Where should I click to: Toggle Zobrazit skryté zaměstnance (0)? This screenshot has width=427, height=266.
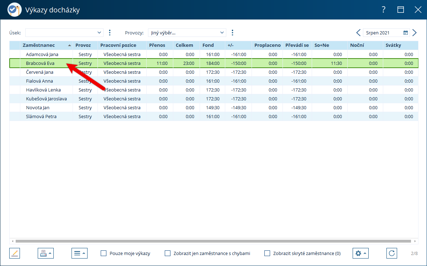(267, 253)
